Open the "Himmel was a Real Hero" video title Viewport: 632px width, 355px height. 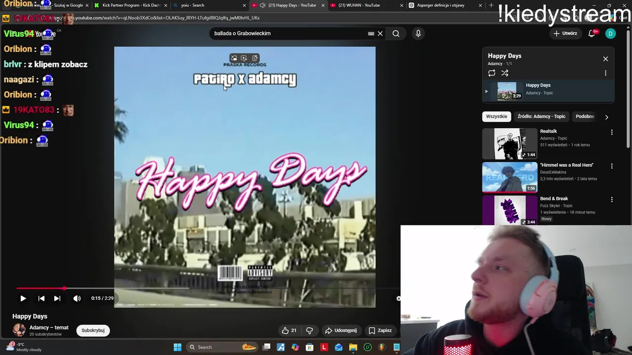(566, 165)
